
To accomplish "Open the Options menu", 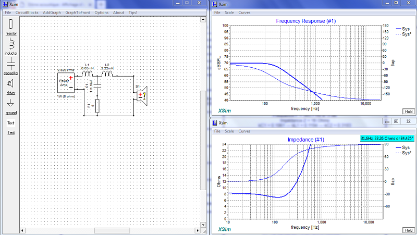I will click(101, 13).
